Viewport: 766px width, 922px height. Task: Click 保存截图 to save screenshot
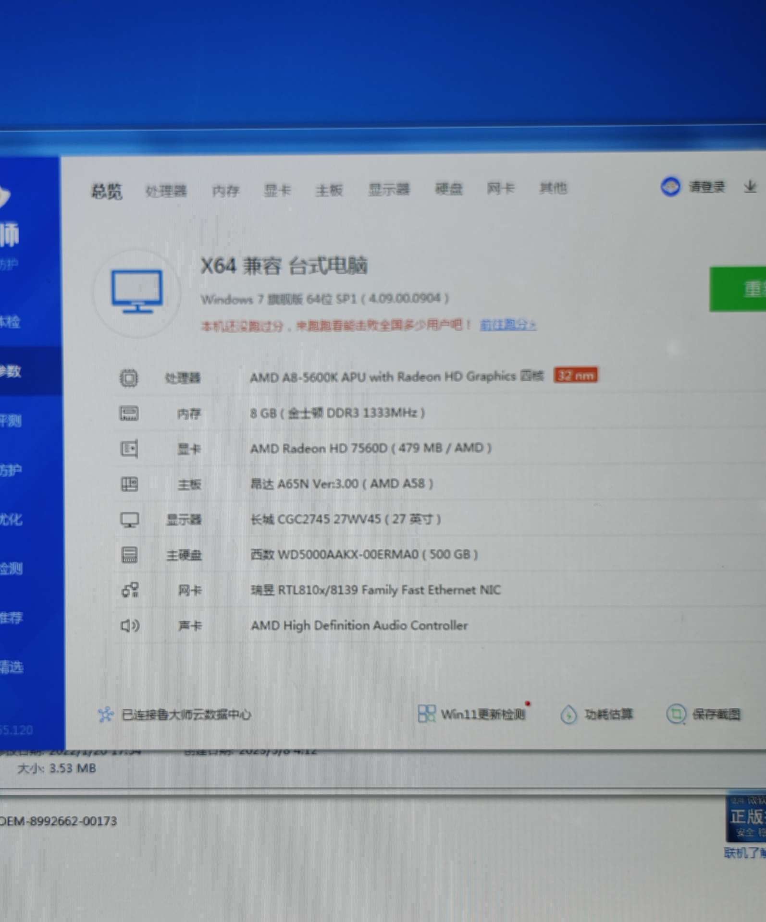point(716,715)
